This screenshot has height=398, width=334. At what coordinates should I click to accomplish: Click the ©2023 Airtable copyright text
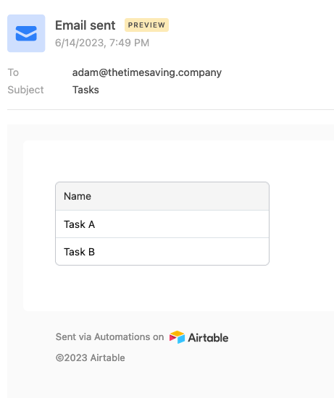click(91, 358)
